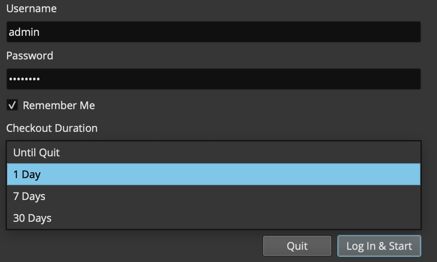Viewport: 437px width, 262px height.
Task: Select Until Quit checkout duration
Action: [x=213, y=153]
